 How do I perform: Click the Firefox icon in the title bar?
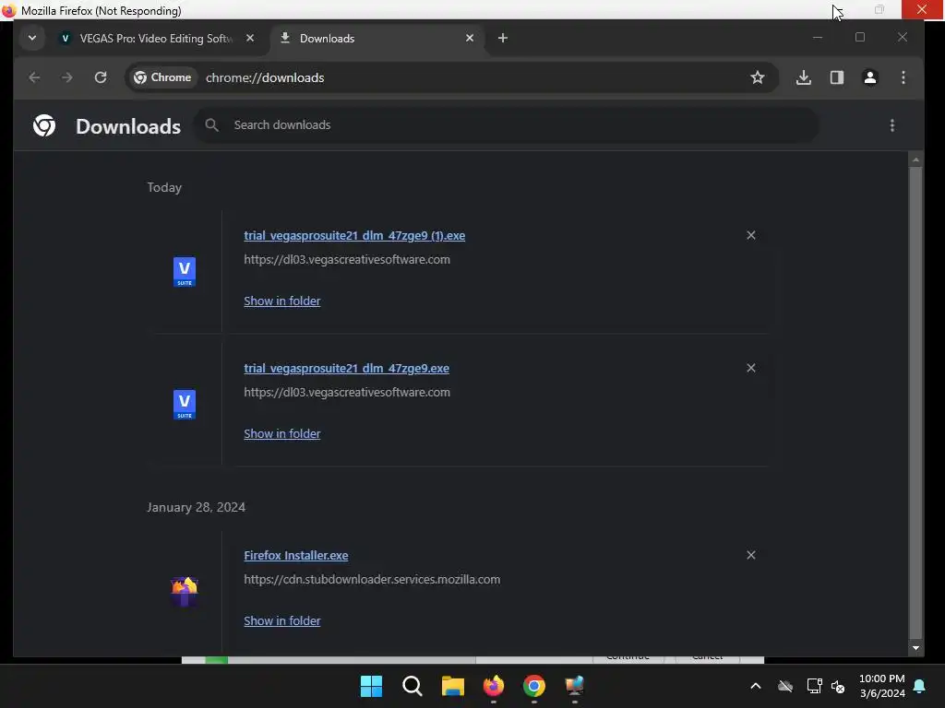[8, 10]
